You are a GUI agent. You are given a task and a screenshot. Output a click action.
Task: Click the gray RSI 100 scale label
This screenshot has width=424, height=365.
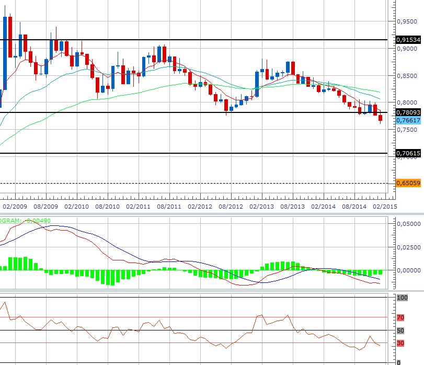tap(402, 298)
